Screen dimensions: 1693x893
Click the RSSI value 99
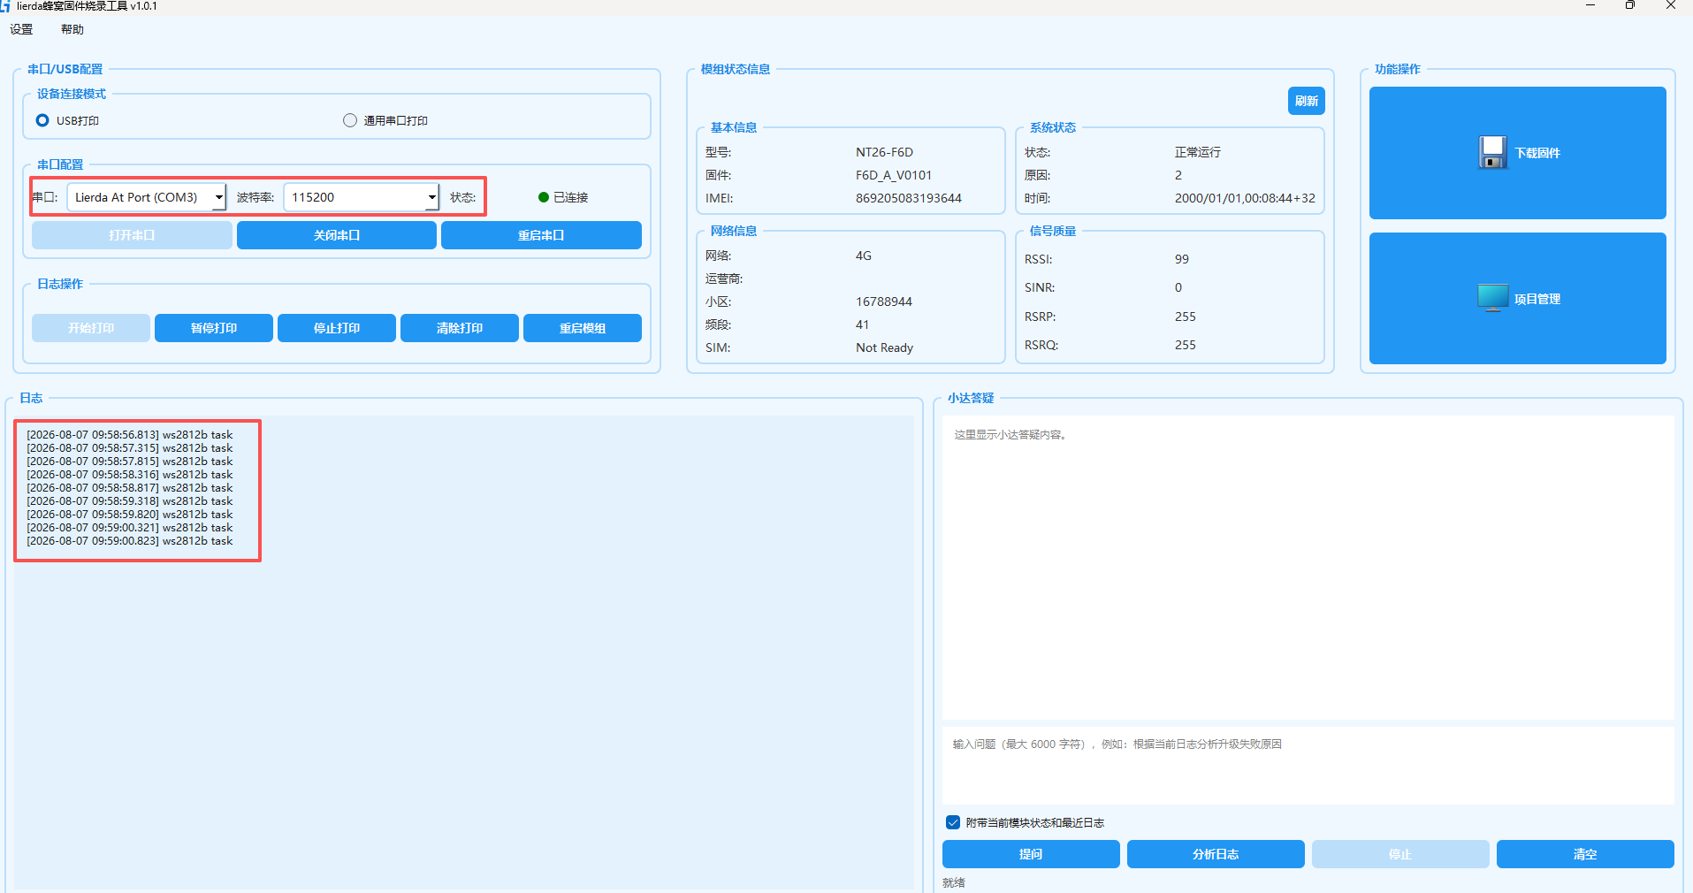[1182, 259]
